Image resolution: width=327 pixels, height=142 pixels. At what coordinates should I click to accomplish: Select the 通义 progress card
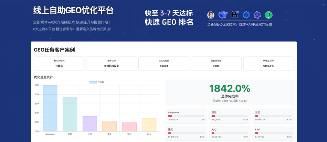point(186,133)
